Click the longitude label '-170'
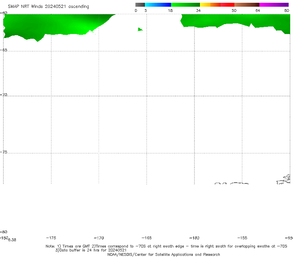Viewport: 293px width, 257px height. [x=99, y=238]
